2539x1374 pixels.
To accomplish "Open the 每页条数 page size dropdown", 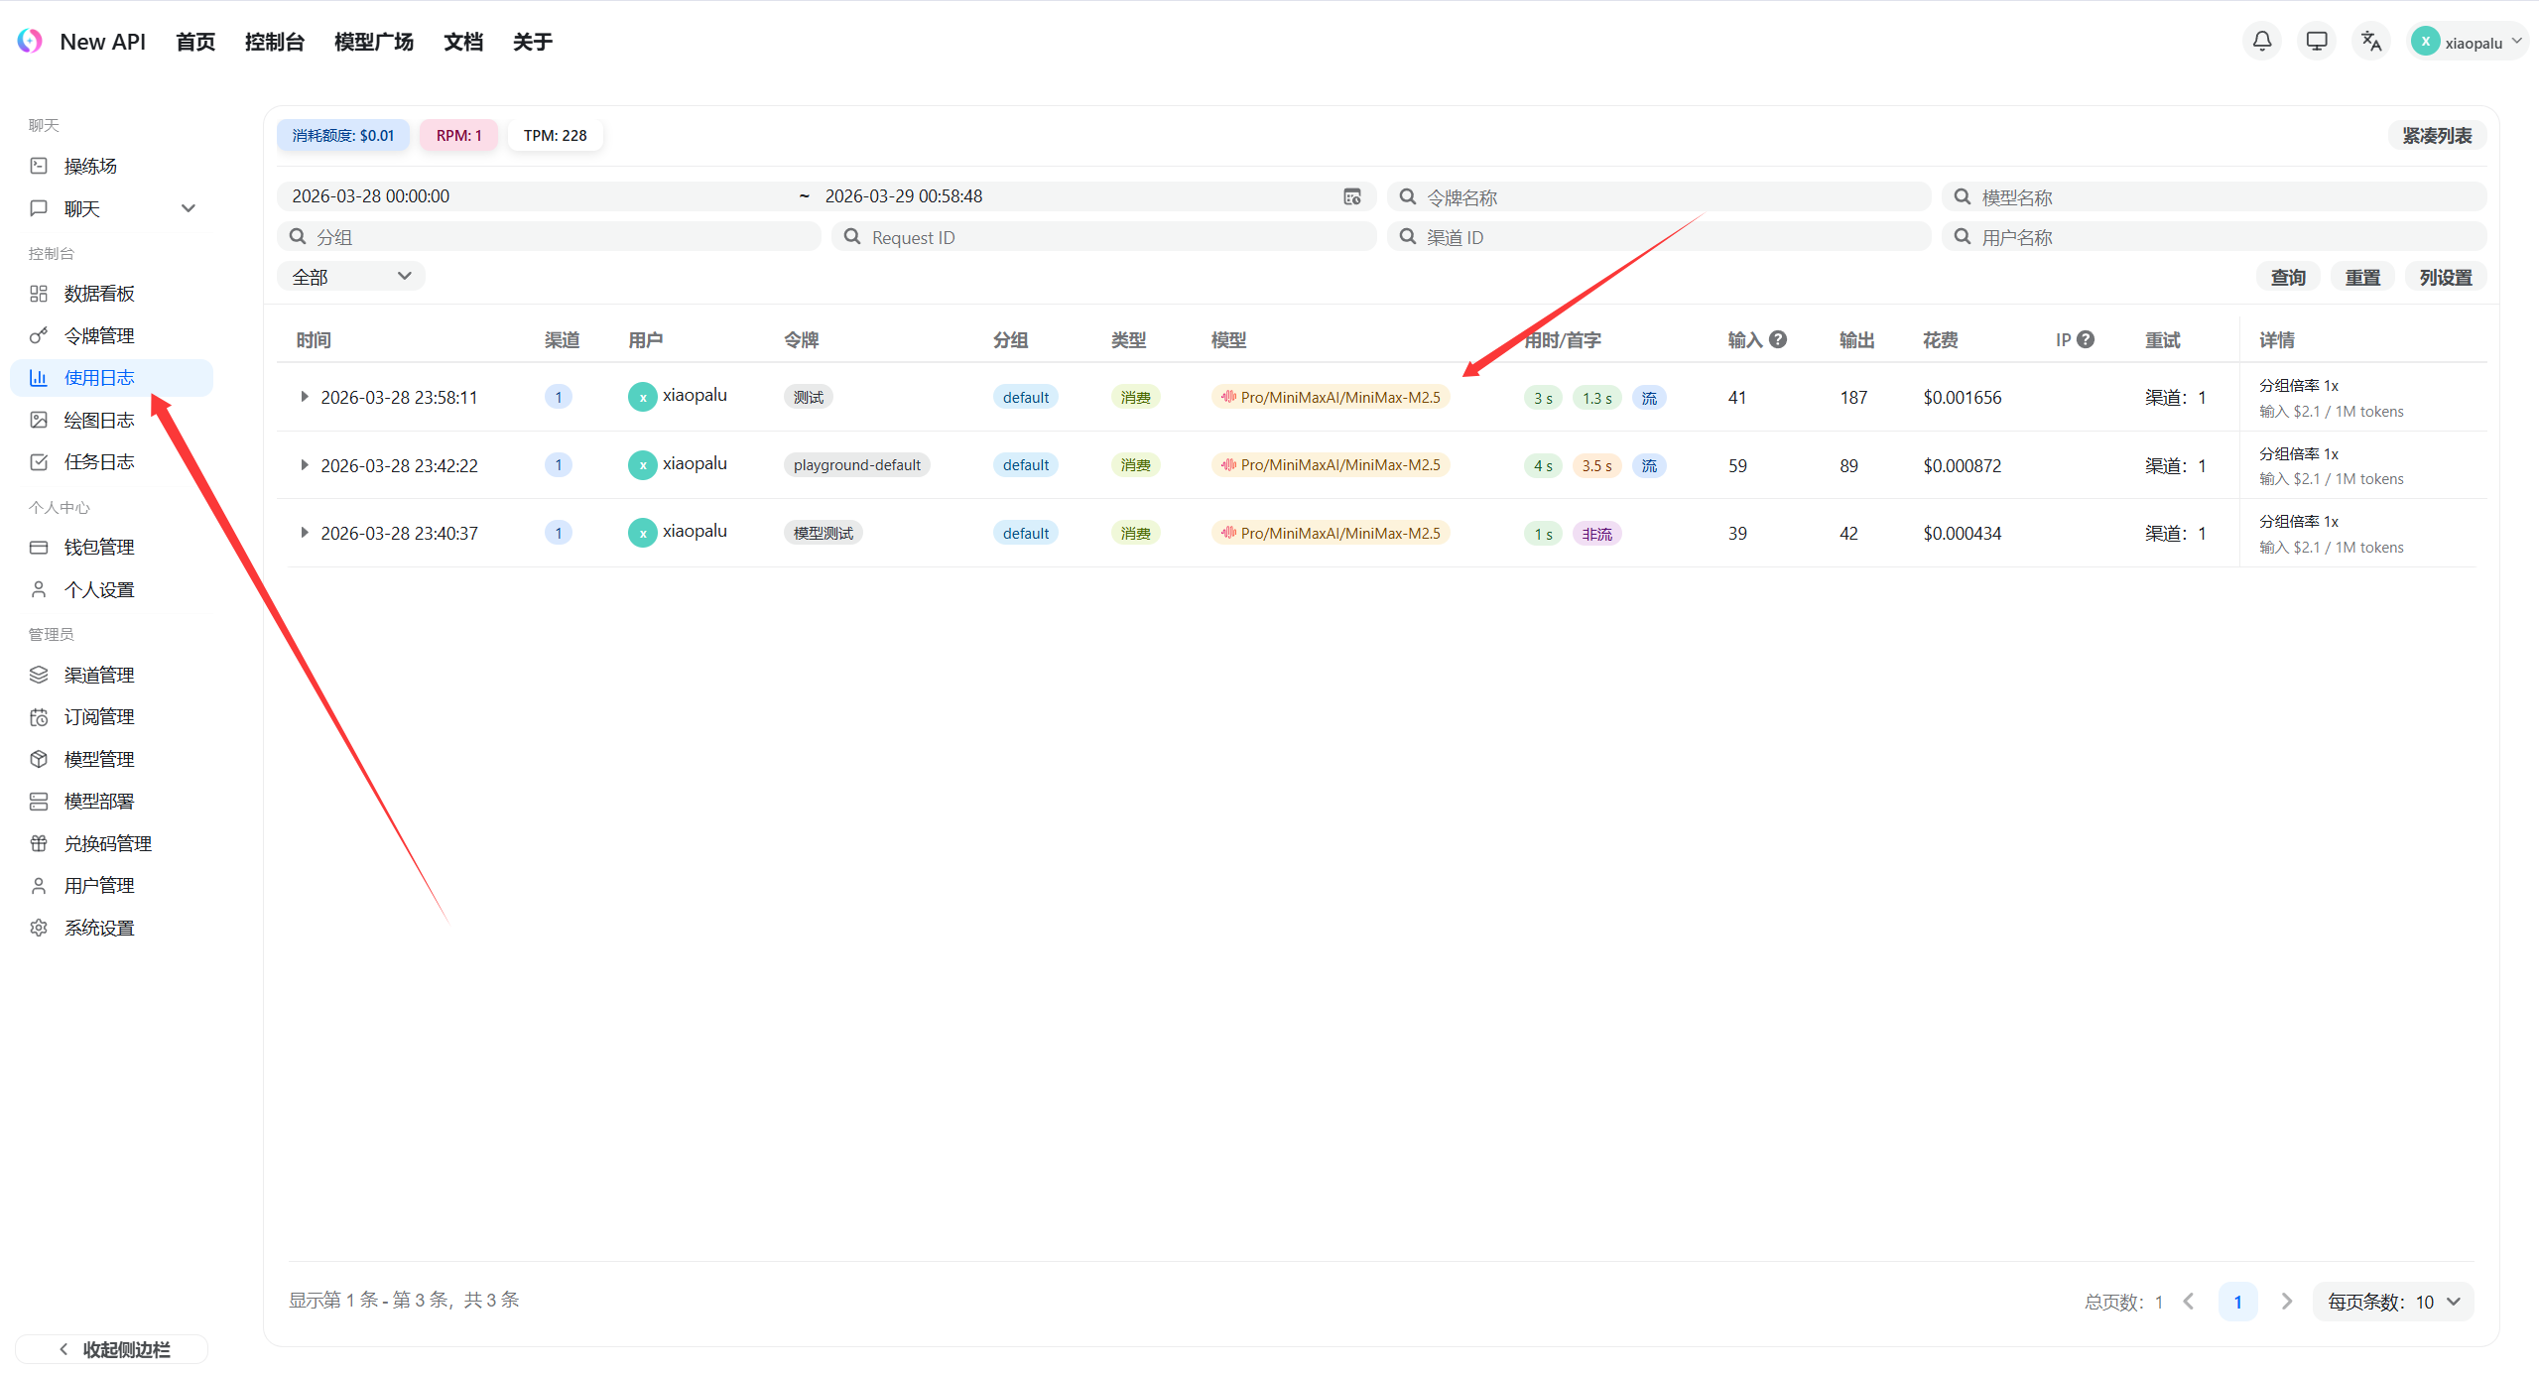I will point(2392,1302).
